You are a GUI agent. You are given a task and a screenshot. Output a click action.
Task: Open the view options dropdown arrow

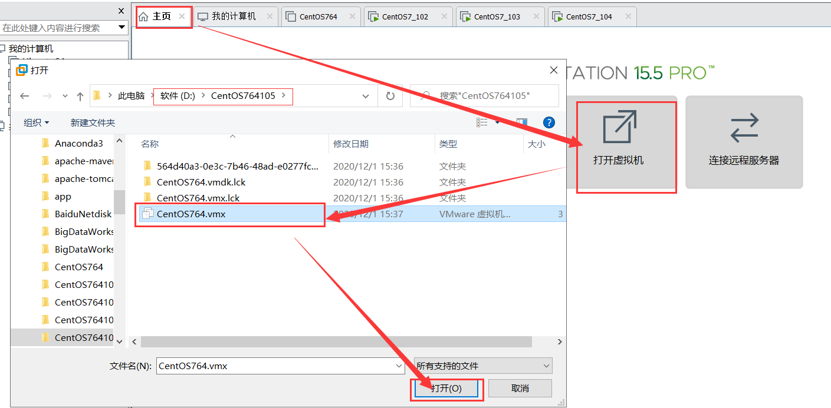(x=497, y=122)
